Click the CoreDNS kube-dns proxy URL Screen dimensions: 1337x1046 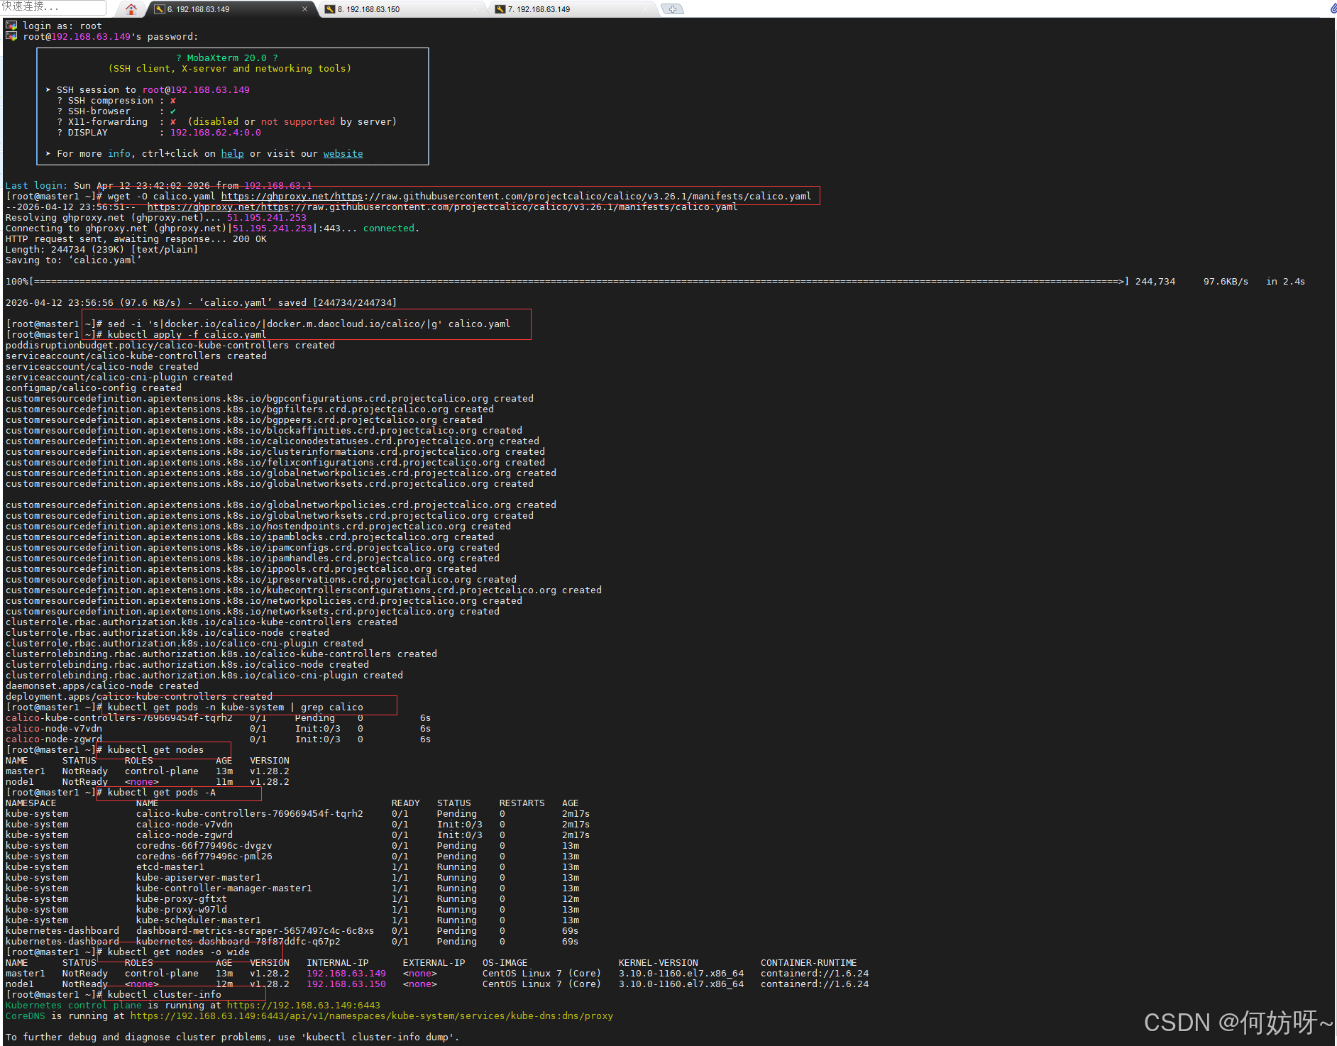pyautogui.click(x=371, y=1016)
